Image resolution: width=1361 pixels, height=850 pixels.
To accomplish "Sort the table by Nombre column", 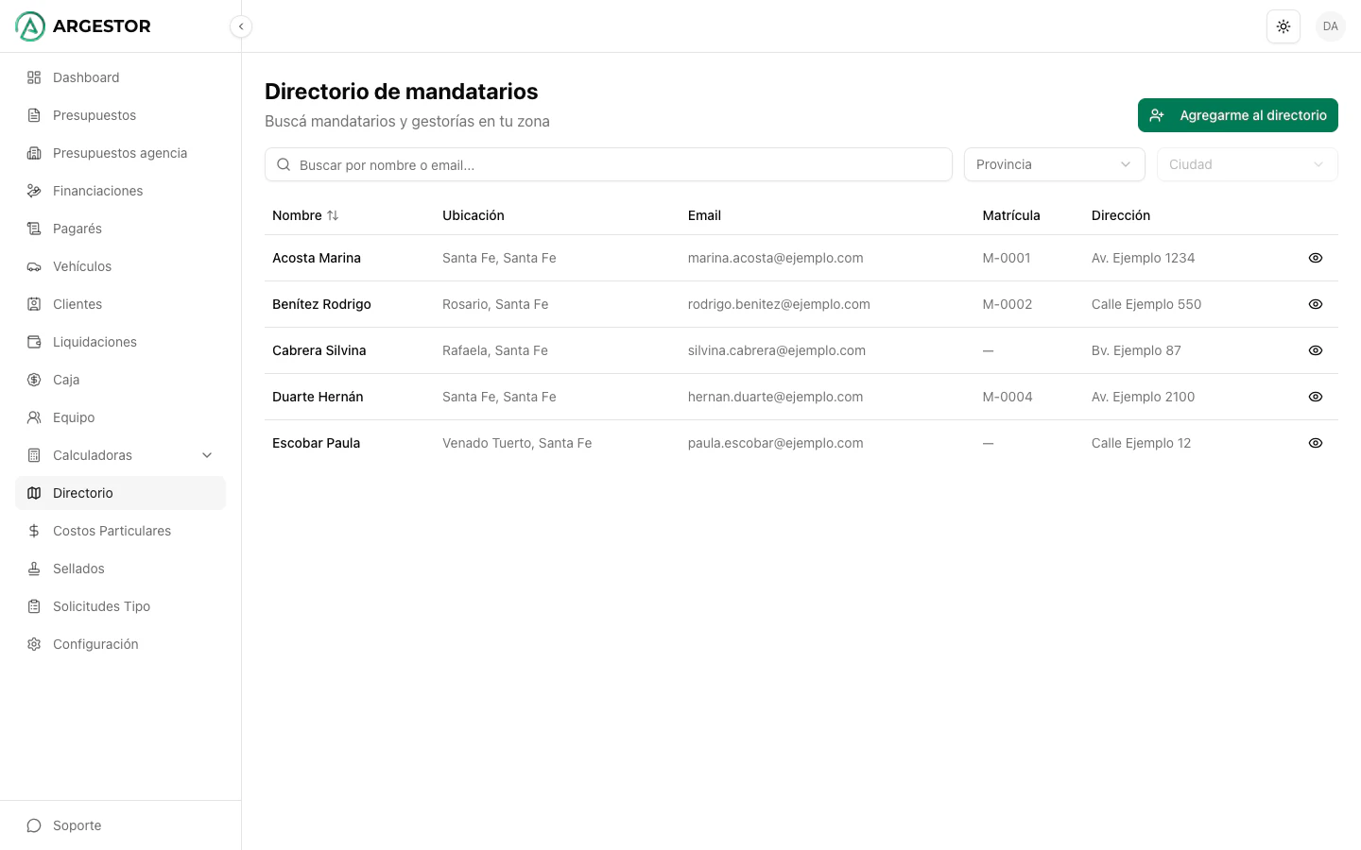I will tap(305, 215).
